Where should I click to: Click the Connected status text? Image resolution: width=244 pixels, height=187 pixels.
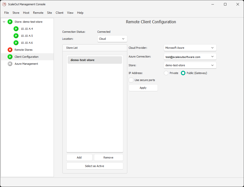click(104, 32)
